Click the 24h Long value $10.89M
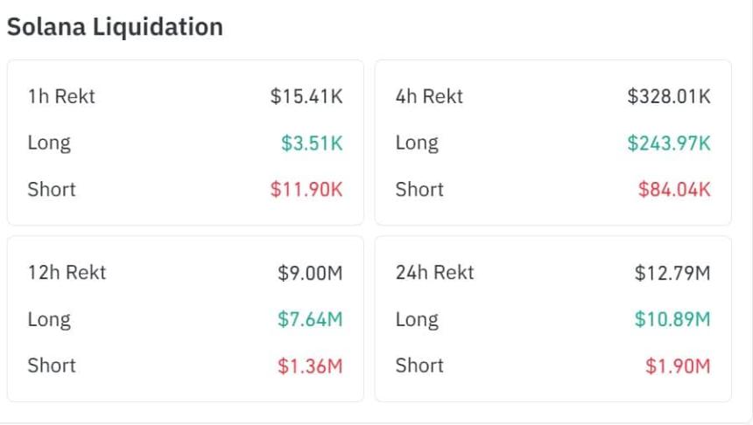Viewport: 753px width, 425px height. tap(672, 319)
